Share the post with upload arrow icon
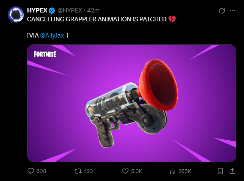 pyautogui.click(x=232, y=171)
